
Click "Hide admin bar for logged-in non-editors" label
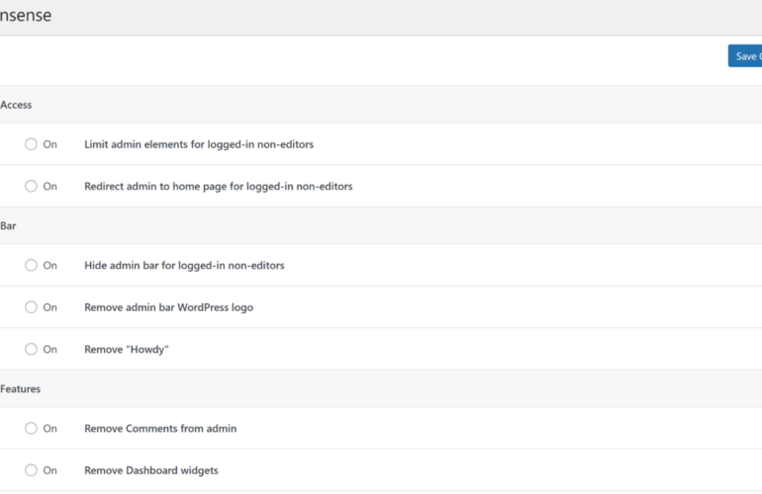point(184,265)
